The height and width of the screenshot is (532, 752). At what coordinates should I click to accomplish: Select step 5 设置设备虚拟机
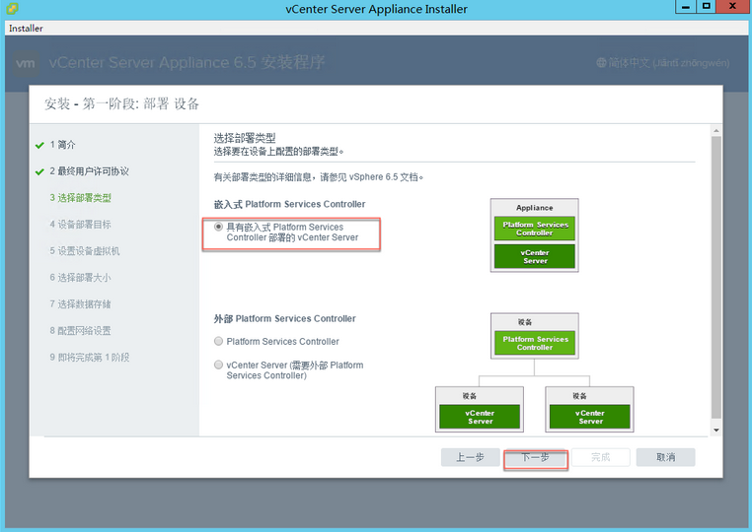(85, 251)
